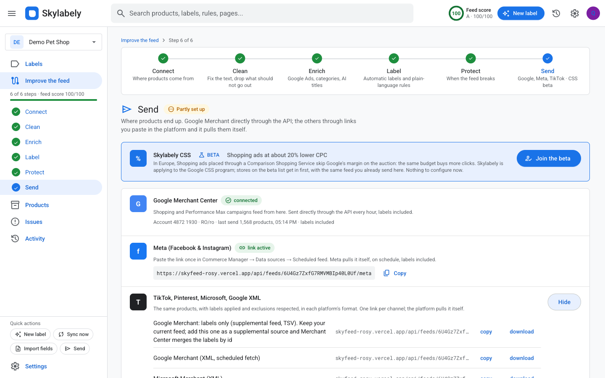
Task: Click Join the beta button
Action: point(549,158)
